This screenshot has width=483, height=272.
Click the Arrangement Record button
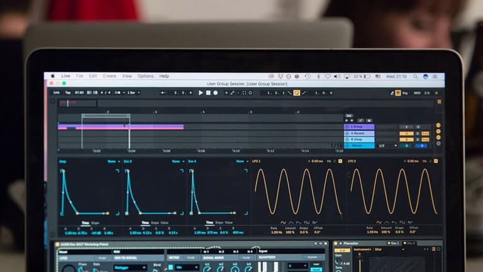coord(216,93)
